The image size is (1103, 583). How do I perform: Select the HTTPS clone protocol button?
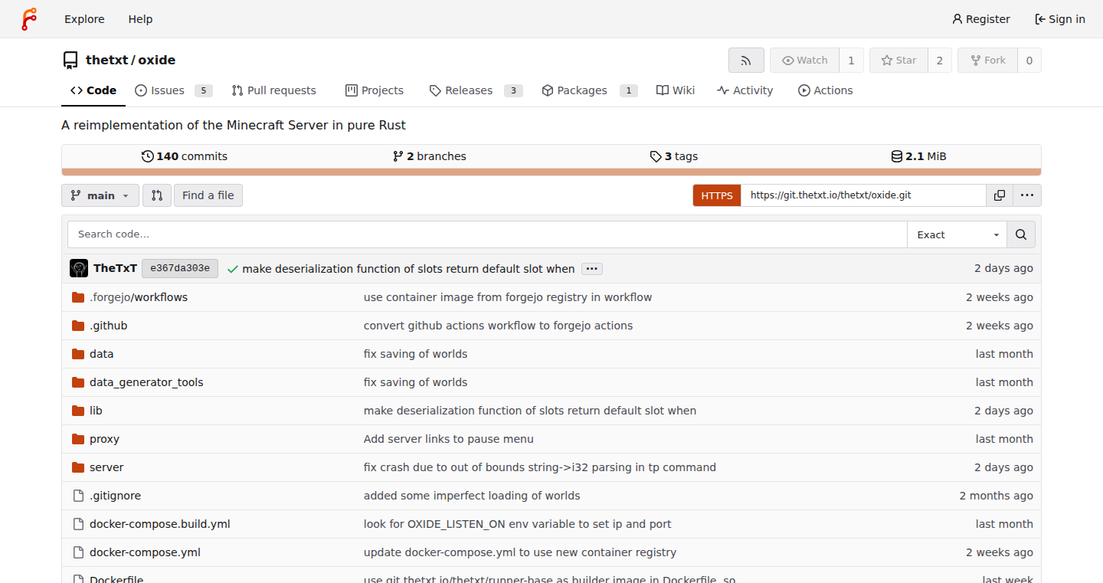click(717, 195)
